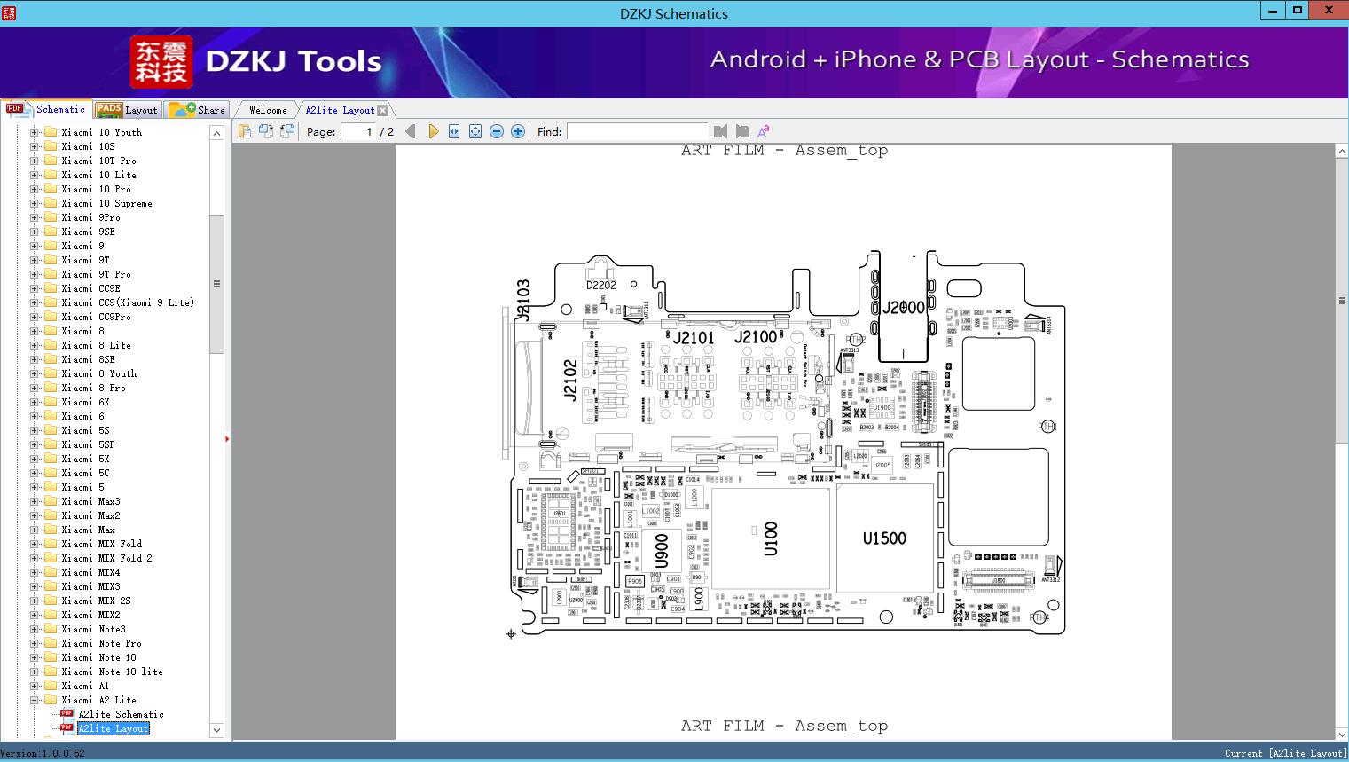Select Xiaomi Note Pro in the tree
Screen dimensions: 1349x762
click(x=101, y=643)
